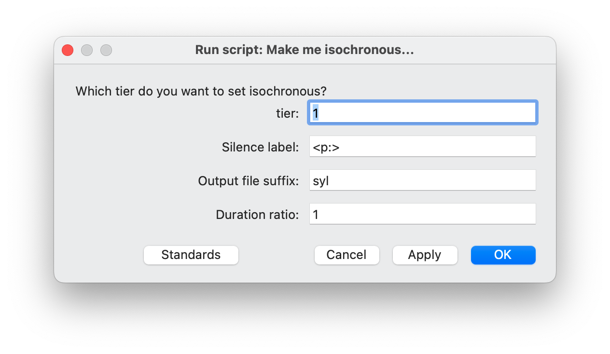Click the isochronous tier question text
The height and width of the screenshot is (354, 610).
click(201, 91)
